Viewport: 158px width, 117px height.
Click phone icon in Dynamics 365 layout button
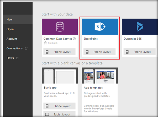click(127, 52)
